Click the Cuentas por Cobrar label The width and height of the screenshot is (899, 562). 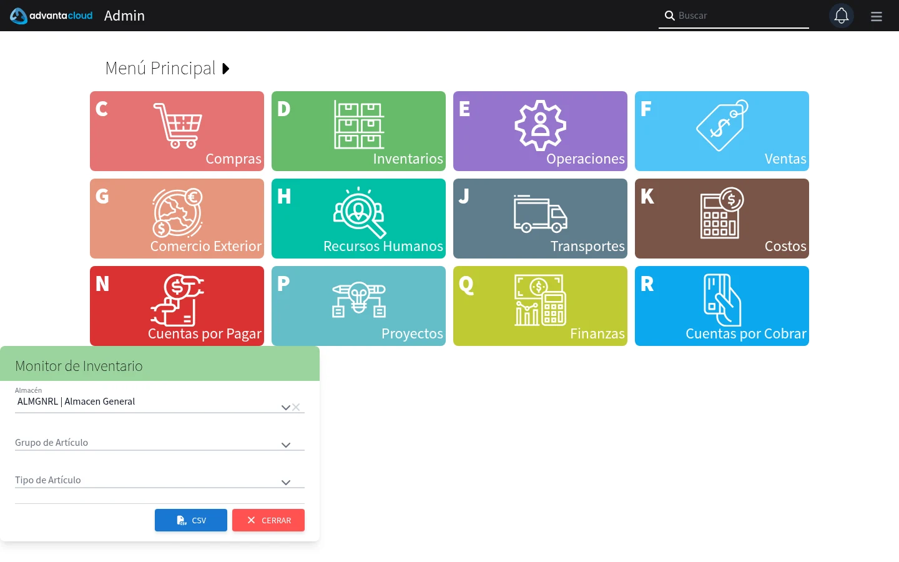(x=746, y=334)
